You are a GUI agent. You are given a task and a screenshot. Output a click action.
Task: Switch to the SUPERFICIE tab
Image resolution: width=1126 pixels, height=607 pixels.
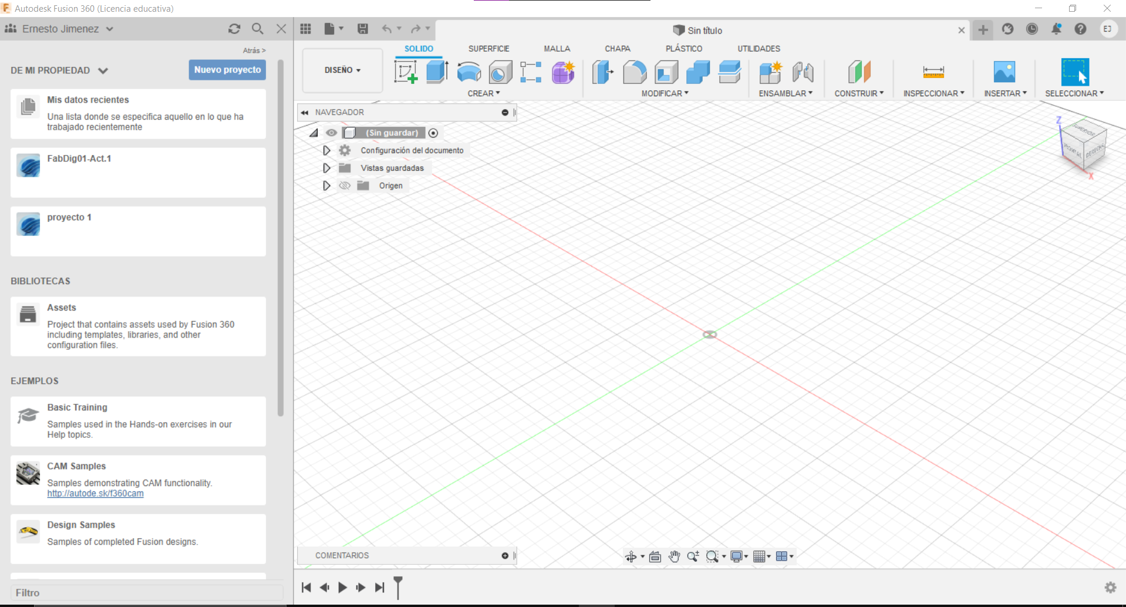(488, 49)
